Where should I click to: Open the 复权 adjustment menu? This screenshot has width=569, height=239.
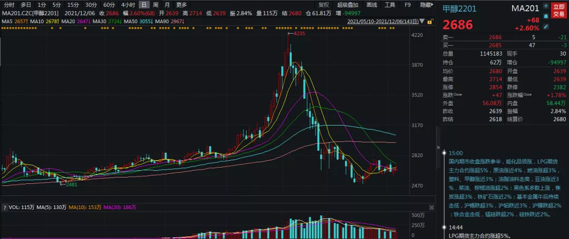[323, 5]
